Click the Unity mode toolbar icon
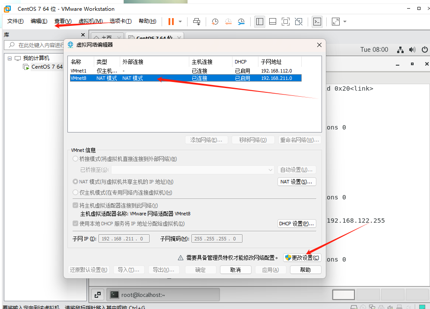Screen dimensions: 430x309 tap(299, 22)
